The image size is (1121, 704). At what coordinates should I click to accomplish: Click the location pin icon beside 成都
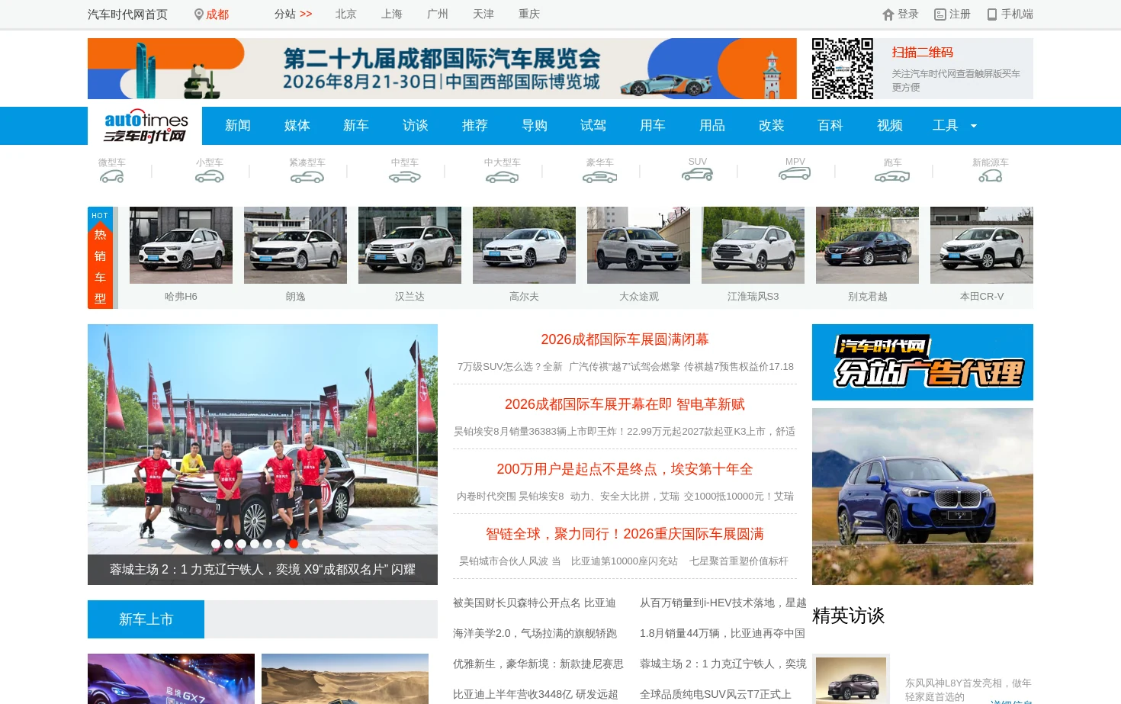tap(199, 14)
